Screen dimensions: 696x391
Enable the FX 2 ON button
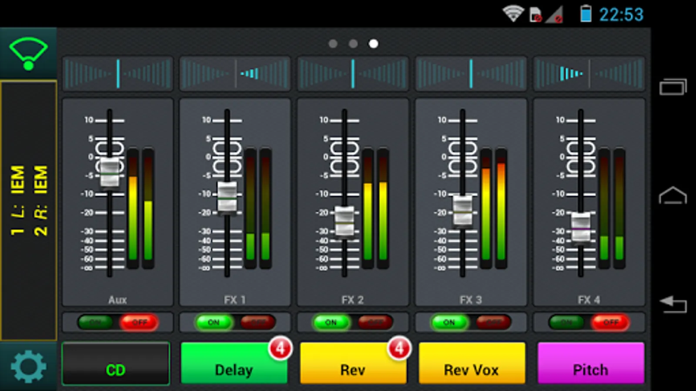(x=331, y=322)
